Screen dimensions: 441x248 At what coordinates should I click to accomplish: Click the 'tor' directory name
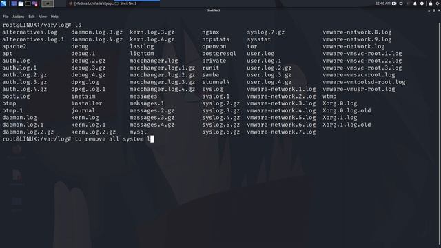(x=252, y=46)
